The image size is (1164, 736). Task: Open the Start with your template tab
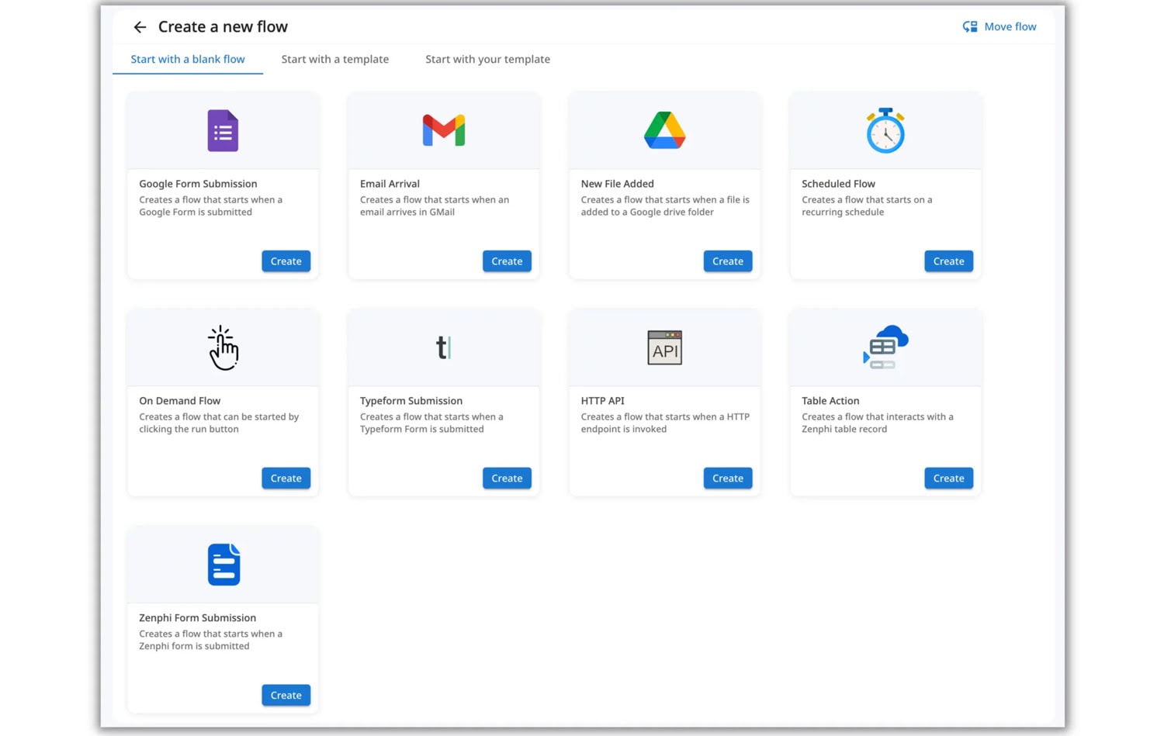point(487,59)
